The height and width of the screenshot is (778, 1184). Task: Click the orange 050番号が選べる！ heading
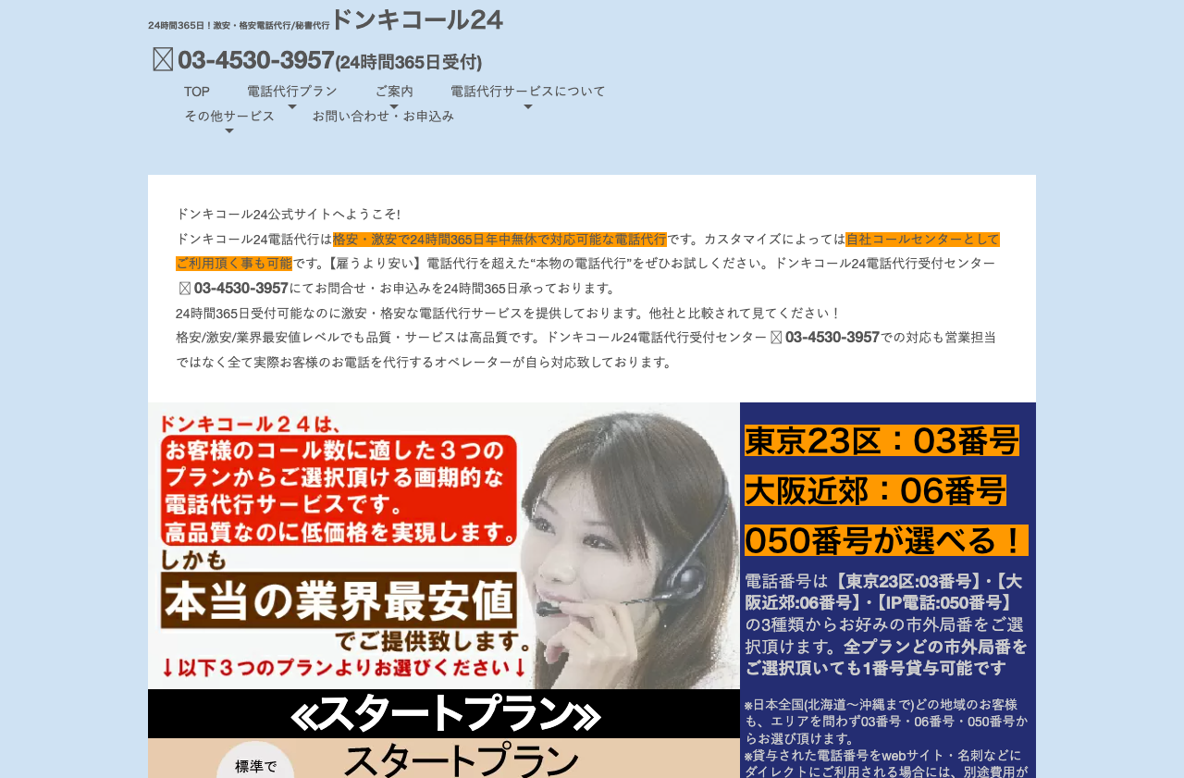885,541
